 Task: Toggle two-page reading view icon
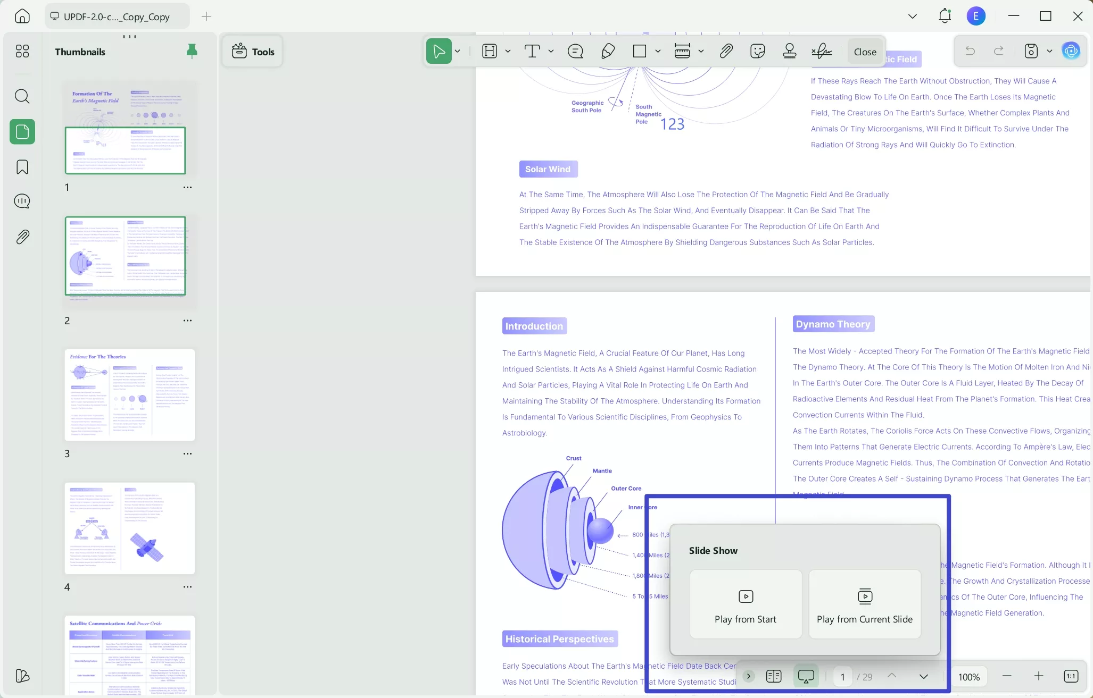pos(774,676)
